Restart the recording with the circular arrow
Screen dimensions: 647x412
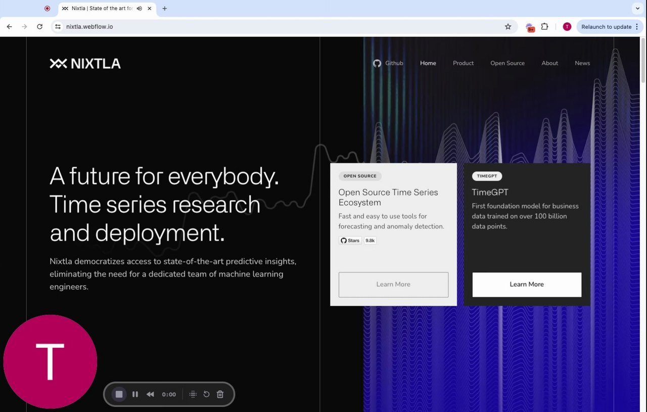tap(206, 394)
